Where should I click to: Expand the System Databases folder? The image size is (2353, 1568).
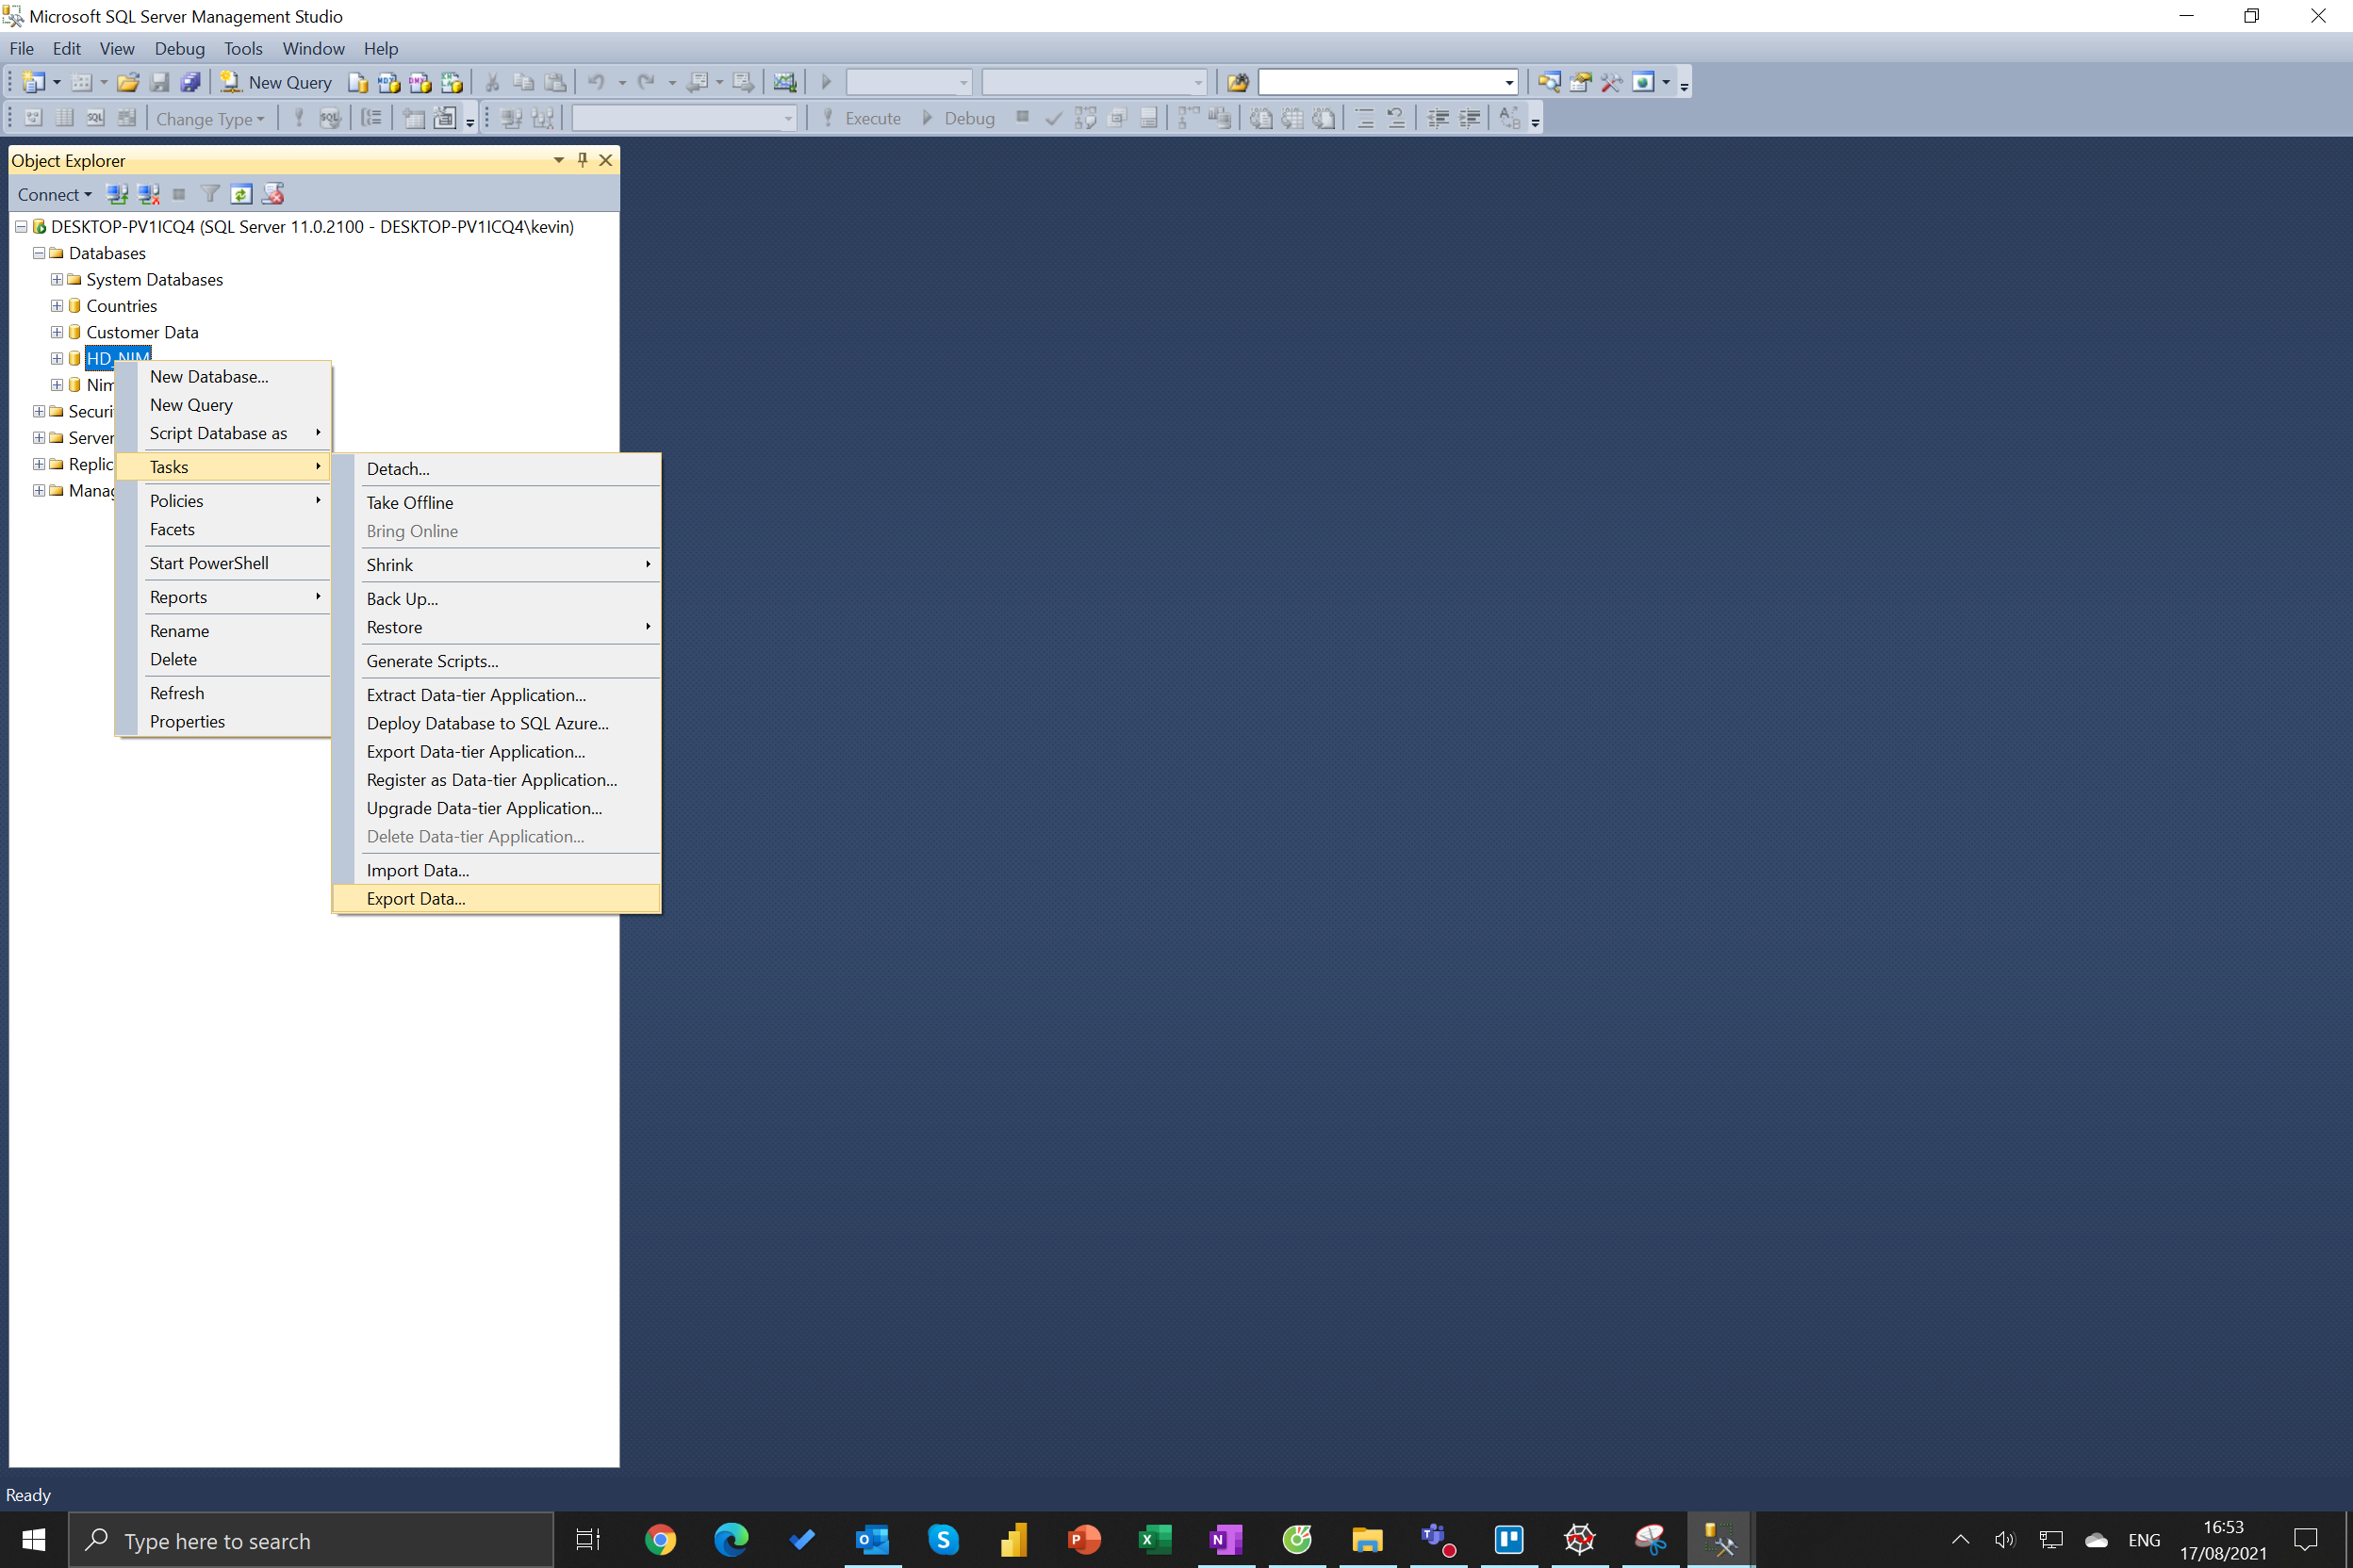pos(57,279)
